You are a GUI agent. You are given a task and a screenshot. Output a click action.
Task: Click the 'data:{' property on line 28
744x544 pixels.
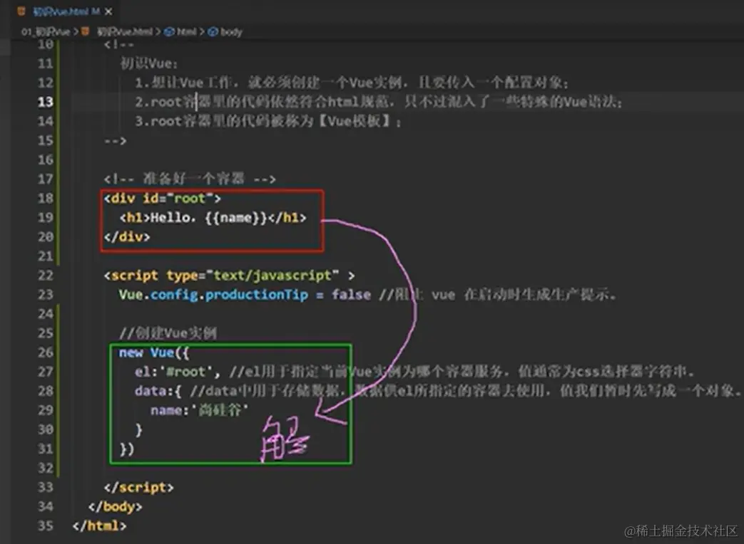(x=158, y=391)
